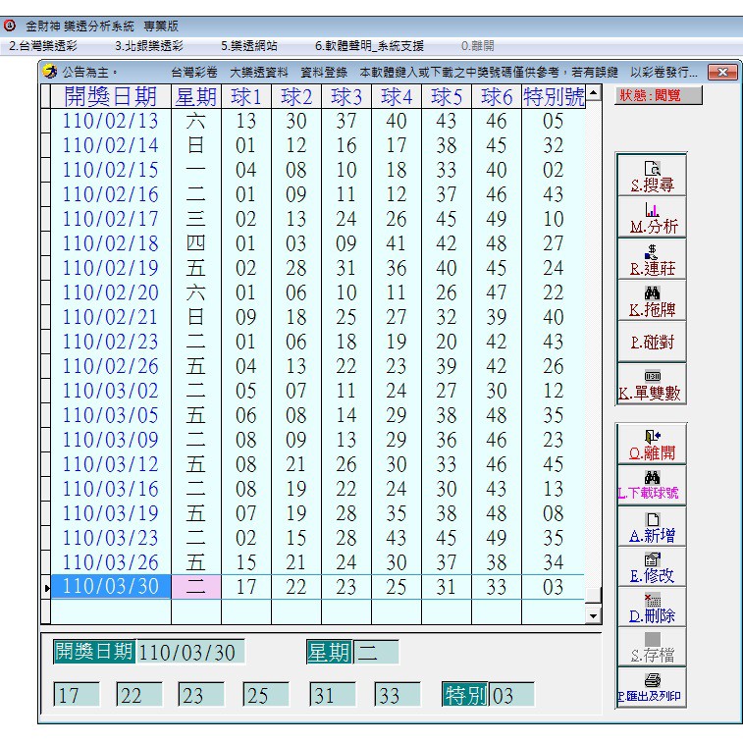The width and height of the screenshot is (743, 743).
Task: Open the M.分析 analysis tool
Action: click(651, 217)
